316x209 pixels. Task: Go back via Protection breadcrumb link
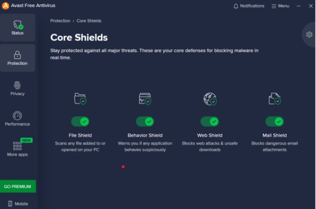click(60, 21)
